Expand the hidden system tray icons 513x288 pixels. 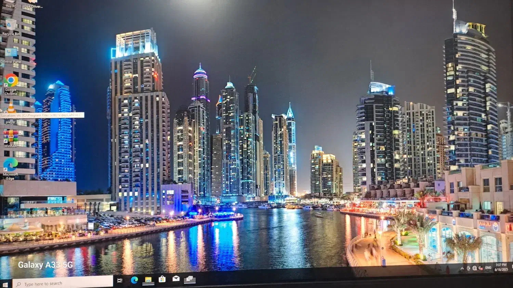(x=462, y=269)
